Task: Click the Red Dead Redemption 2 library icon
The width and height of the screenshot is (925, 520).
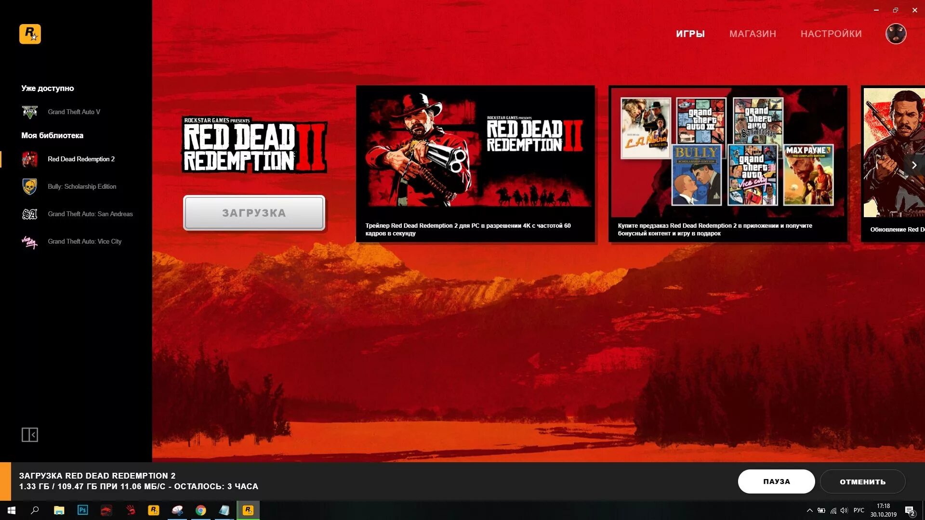Action: 30,159
